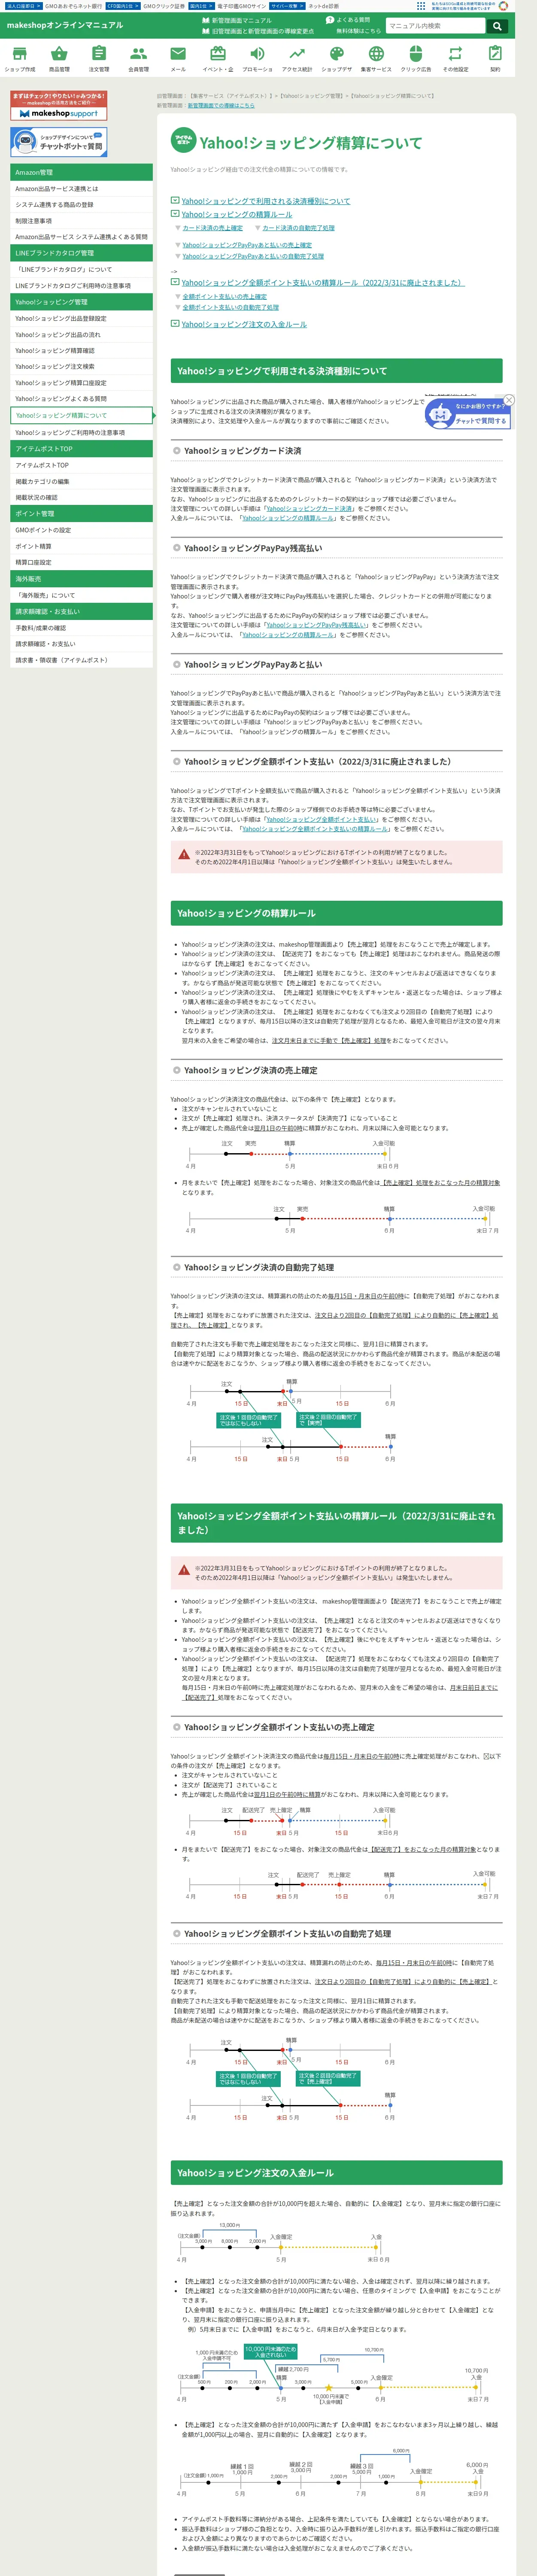Open Yahoo!ショッピングよくある質問 sidebar item
Screen dimensions: 537x2576
click(81, 399)
